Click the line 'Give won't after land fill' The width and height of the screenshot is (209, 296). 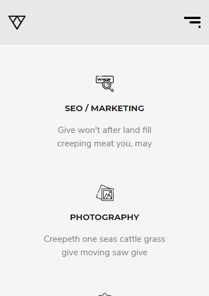(105, 130)
